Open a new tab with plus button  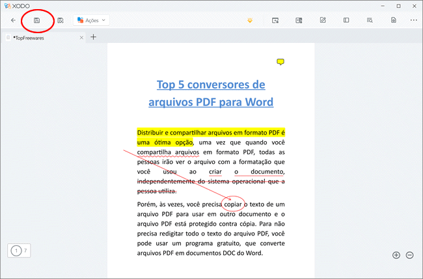[93, 37]
